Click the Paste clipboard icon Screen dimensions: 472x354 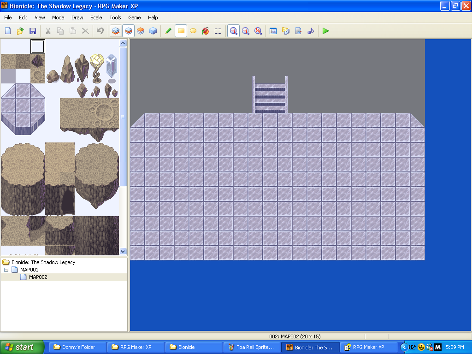[x=72, y=31]
